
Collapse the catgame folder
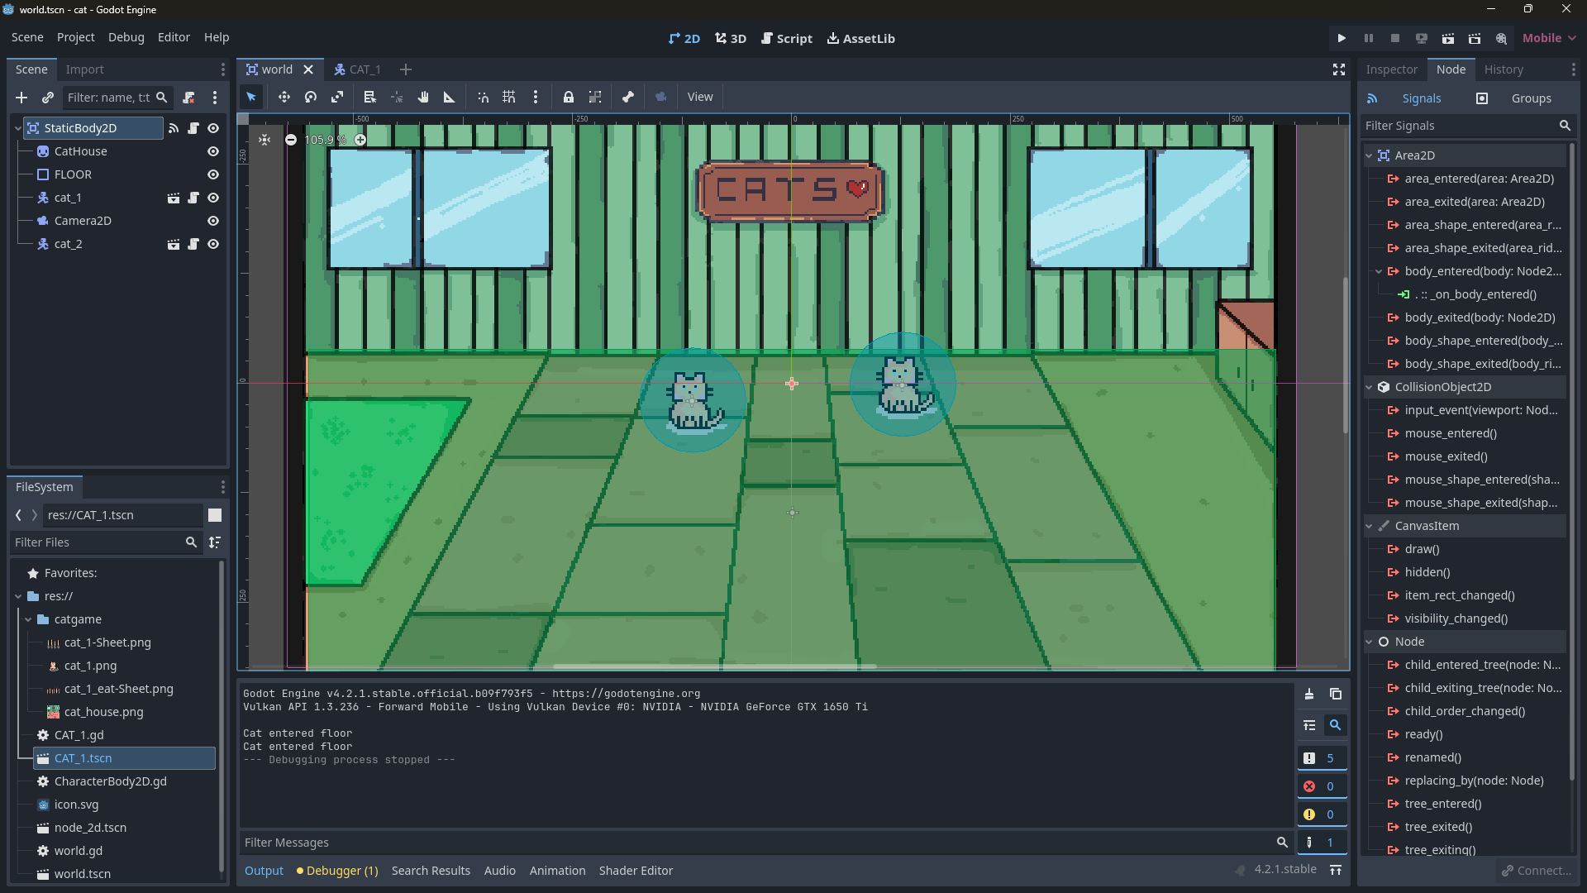coord(28,619)
